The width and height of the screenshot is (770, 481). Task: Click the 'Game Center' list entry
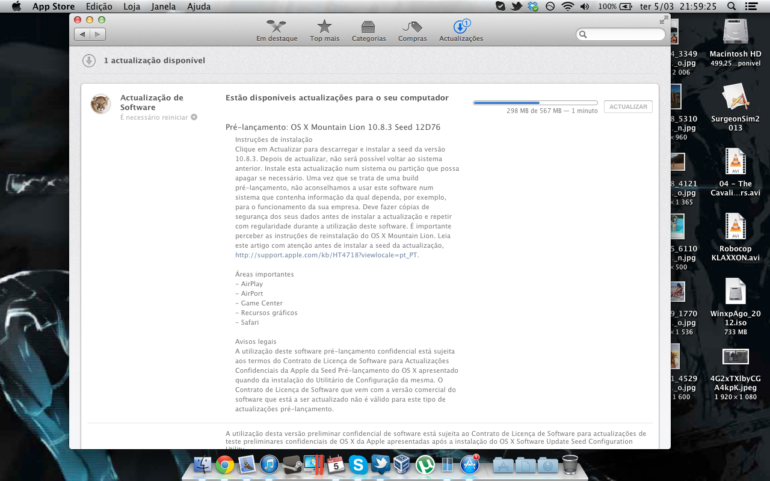(259, 303)
